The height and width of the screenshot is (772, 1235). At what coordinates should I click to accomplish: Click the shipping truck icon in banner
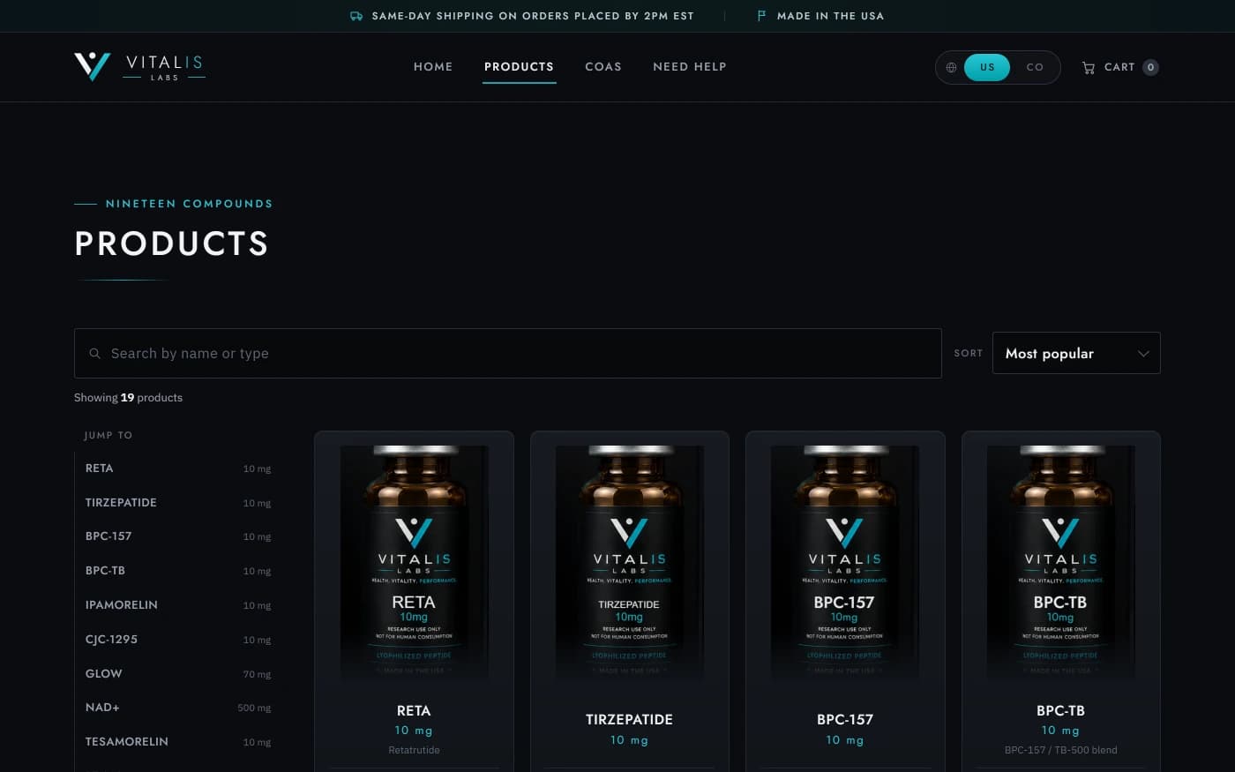coord(356,16)
